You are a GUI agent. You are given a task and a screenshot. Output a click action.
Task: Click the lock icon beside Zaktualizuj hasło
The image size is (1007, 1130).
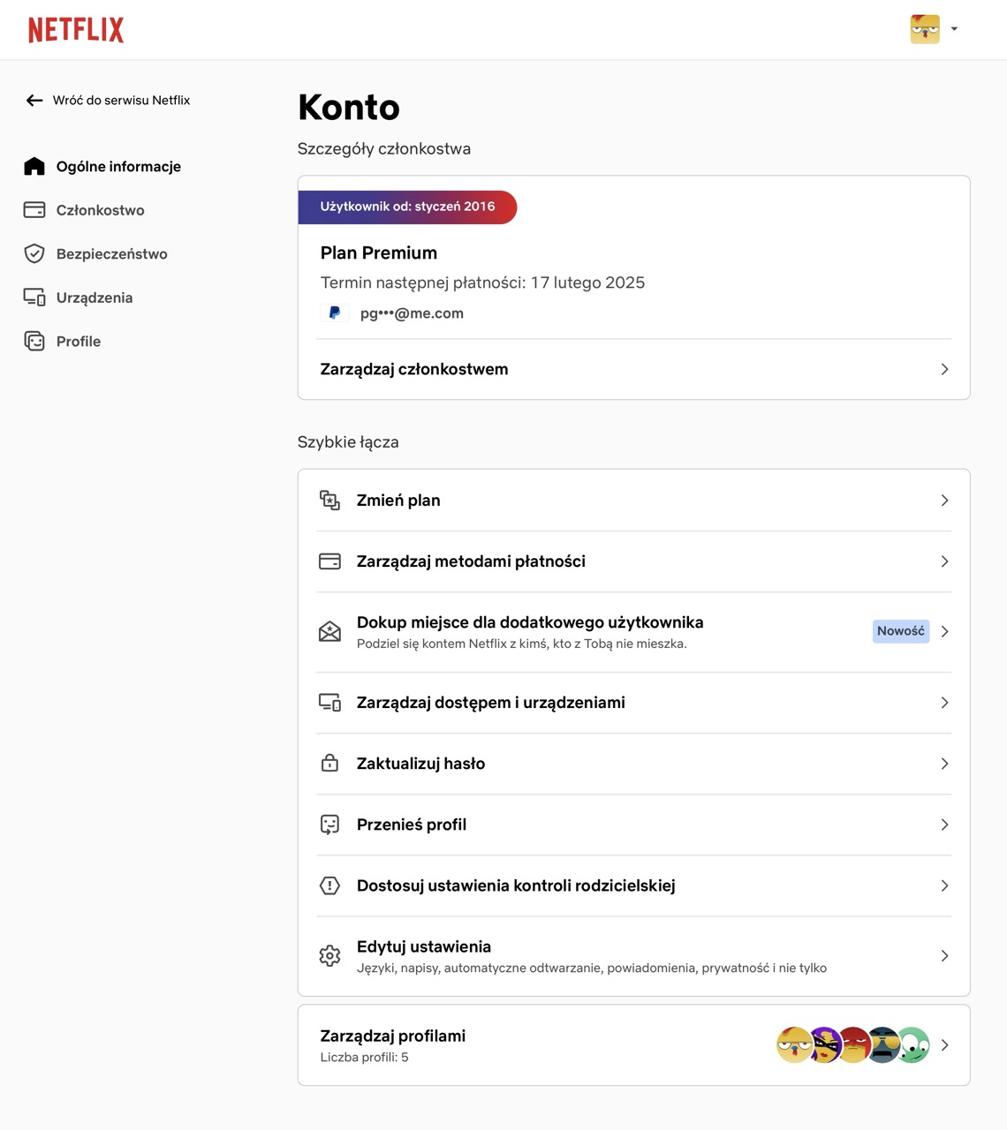(x=329, y=763)
